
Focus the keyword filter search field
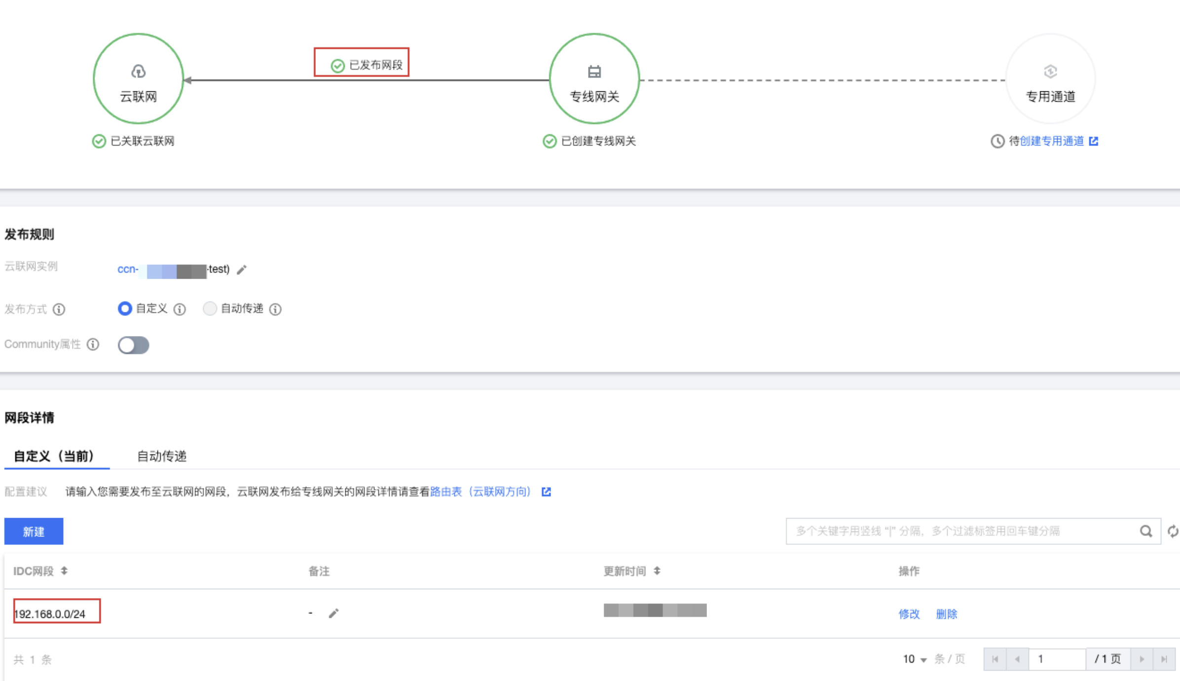click(962, 531)
